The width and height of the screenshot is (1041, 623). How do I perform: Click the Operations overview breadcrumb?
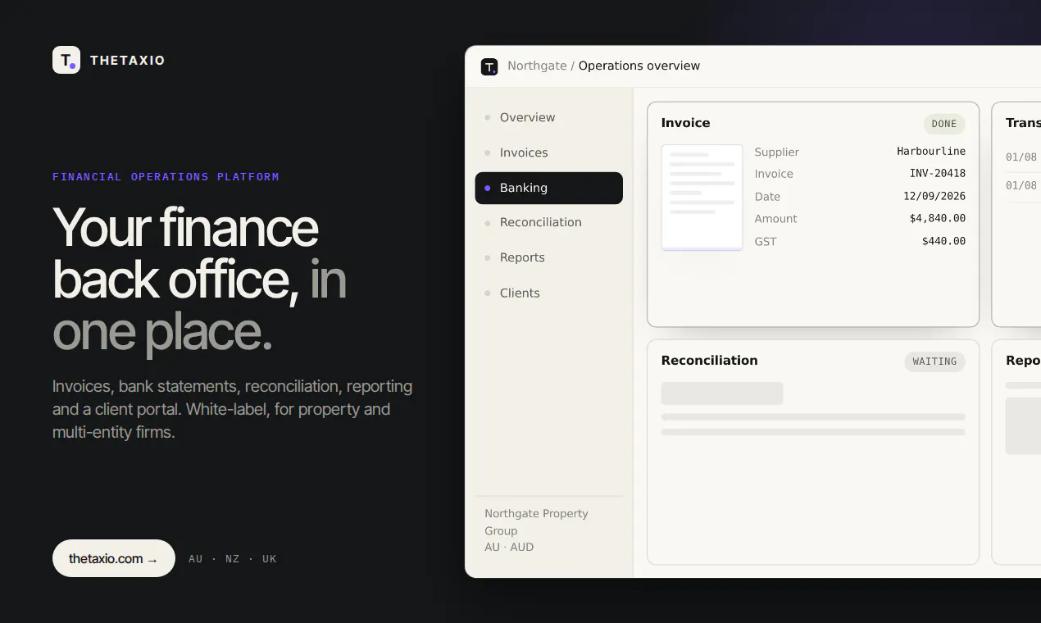639,66
